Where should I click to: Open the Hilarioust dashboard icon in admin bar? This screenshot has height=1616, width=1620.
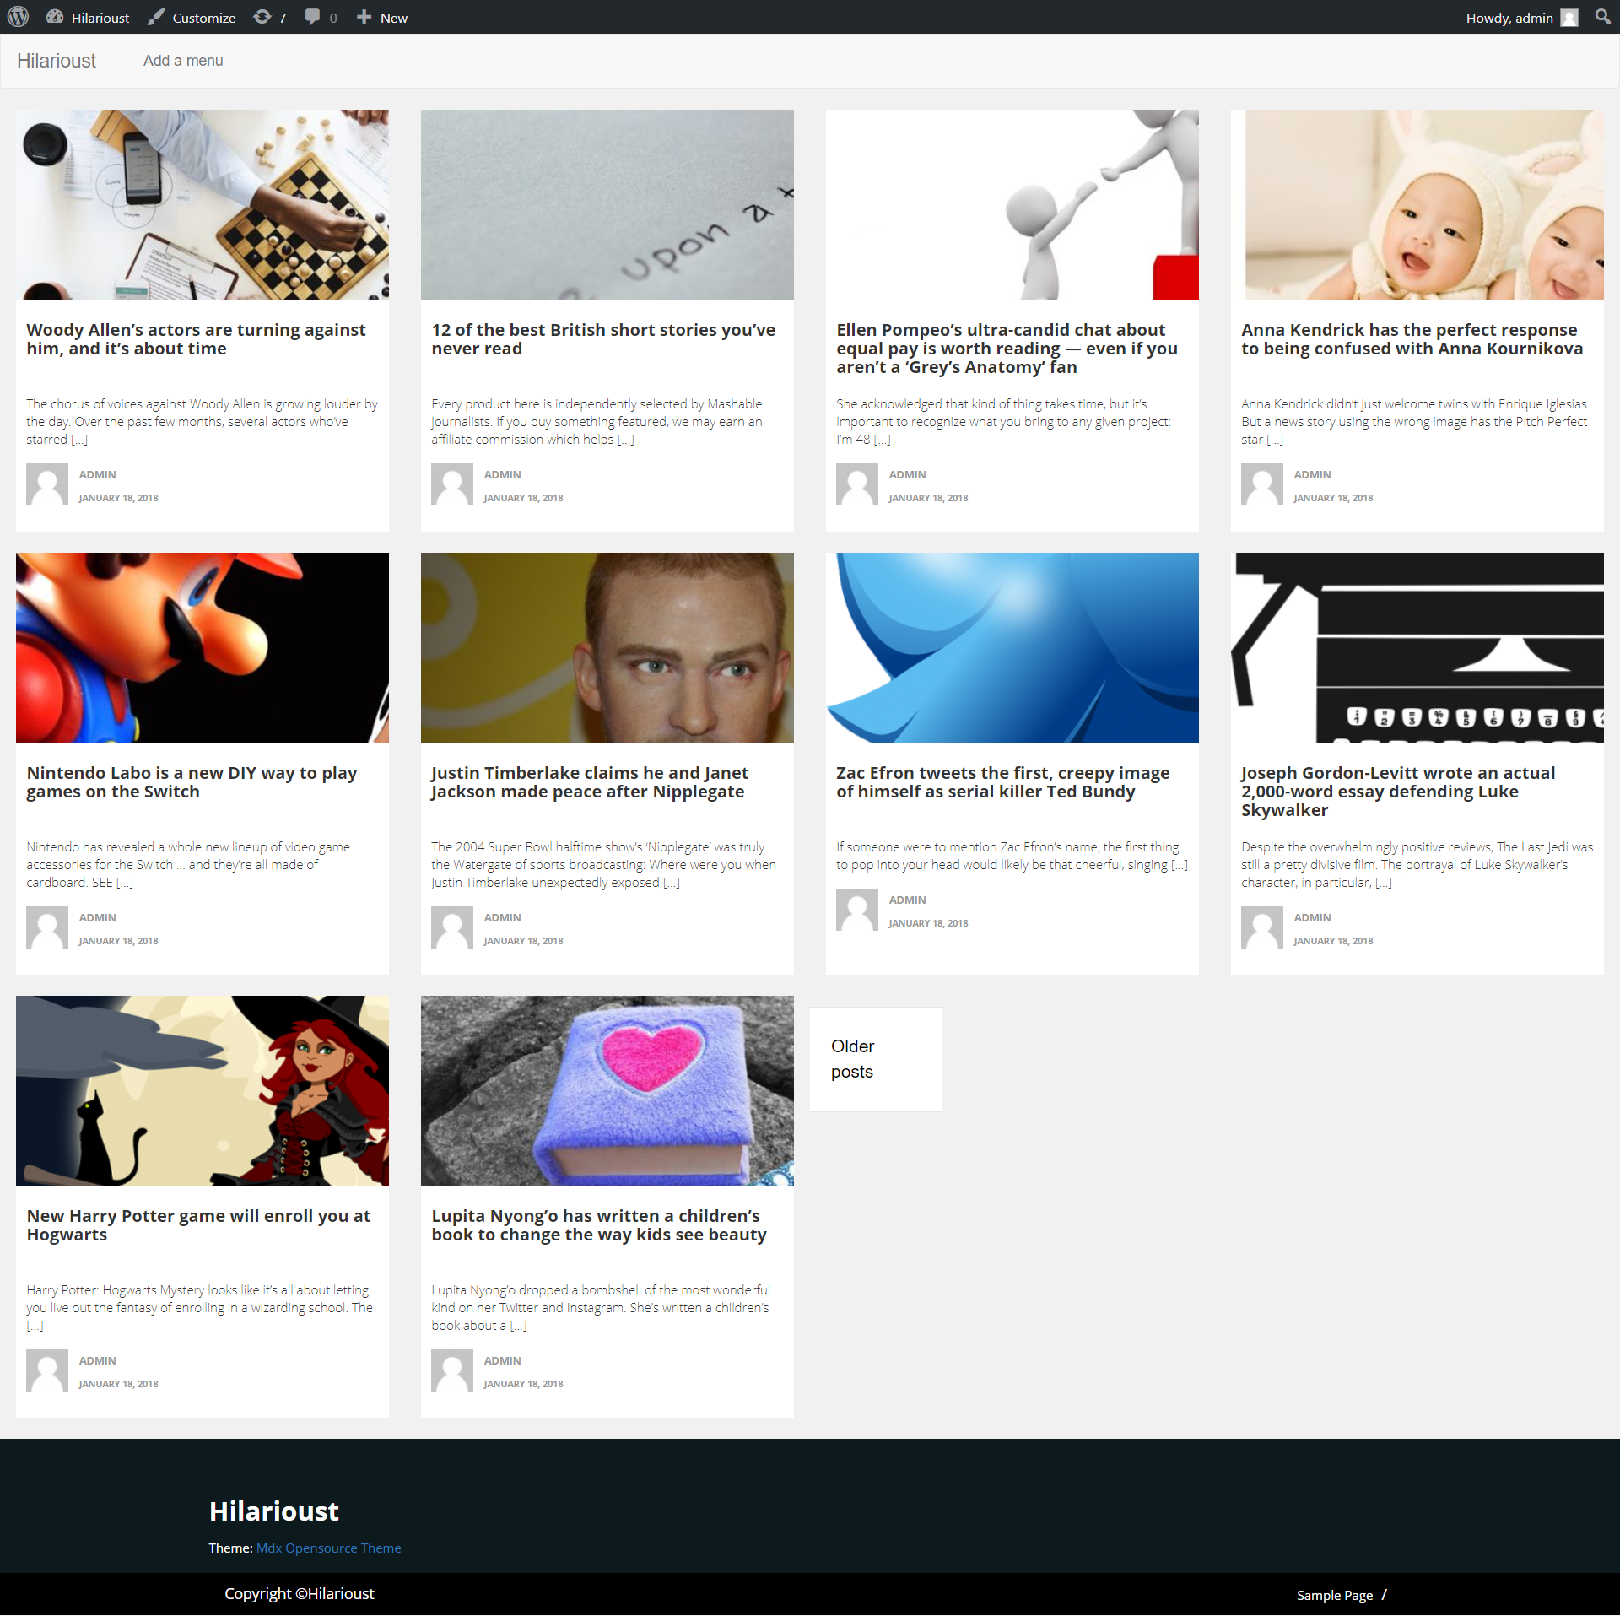click(x=55, y=17)
